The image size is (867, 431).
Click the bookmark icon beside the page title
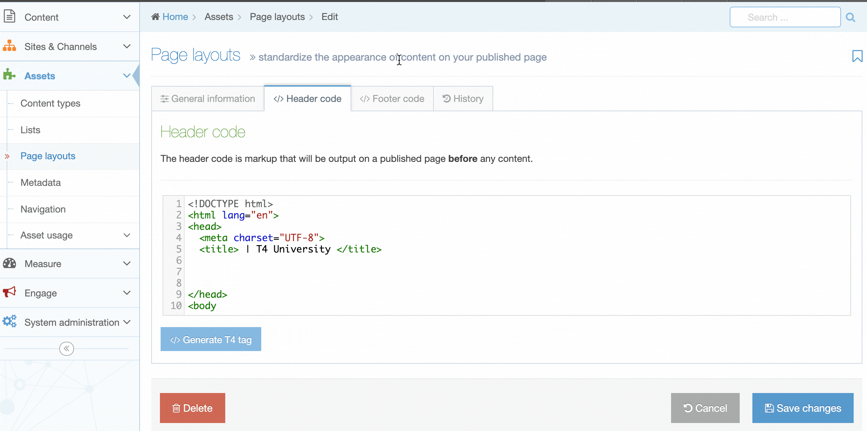coord(857,56)
